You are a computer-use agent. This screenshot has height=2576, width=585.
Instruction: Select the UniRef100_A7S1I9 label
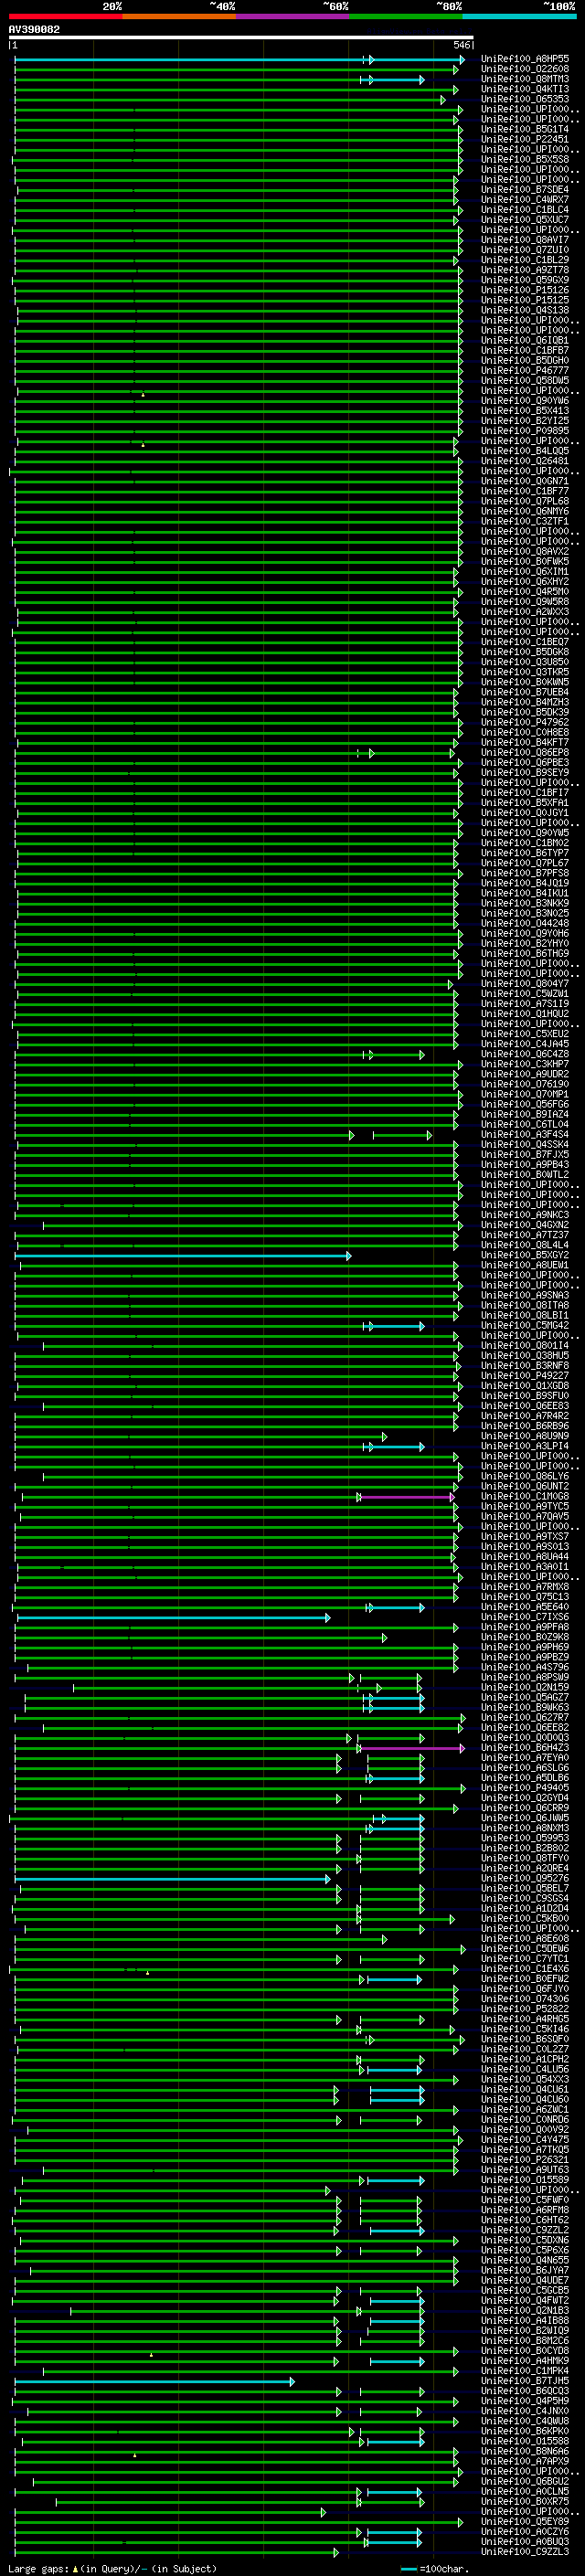pos(525,1004)
